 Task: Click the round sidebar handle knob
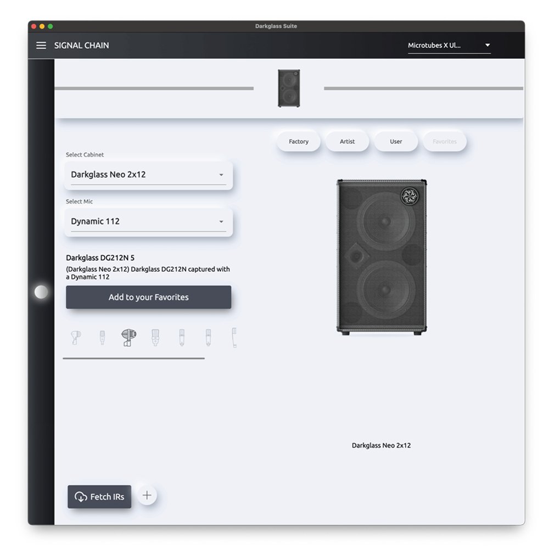coord(41,292)
